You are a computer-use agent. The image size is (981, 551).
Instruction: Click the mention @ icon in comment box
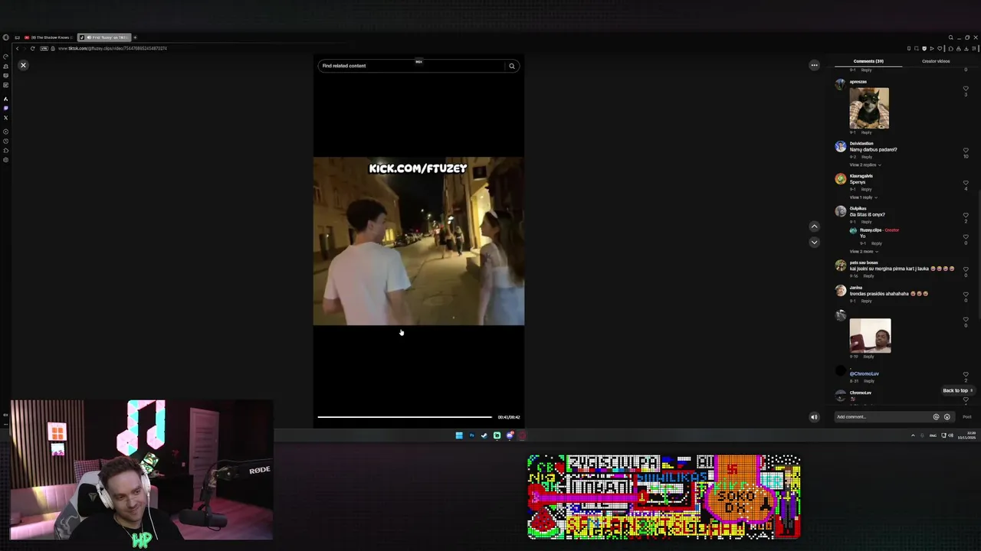click(x=936, y=417)
